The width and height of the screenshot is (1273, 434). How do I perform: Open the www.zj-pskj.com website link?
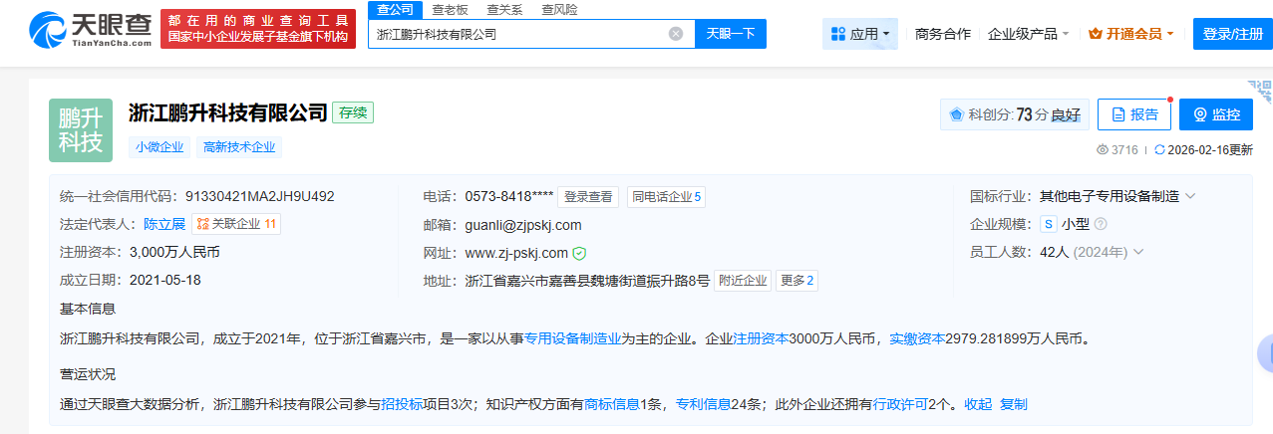[x=516, y=253]
